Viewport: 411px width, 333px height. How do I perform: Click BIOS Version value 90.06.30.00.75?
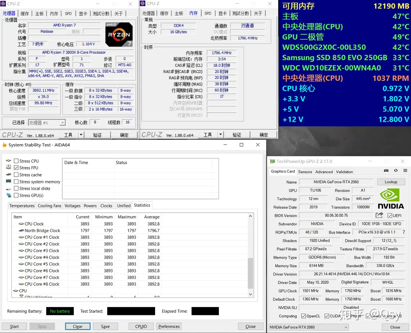[x=336, y=215]
